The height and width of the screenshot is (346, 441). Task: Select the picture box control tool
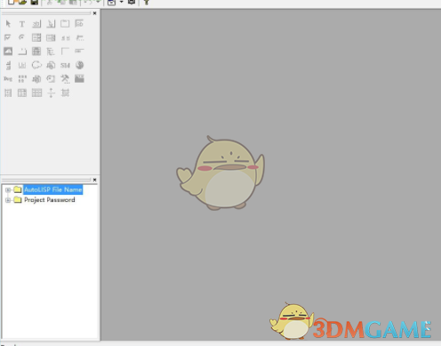tap(8, 52)
